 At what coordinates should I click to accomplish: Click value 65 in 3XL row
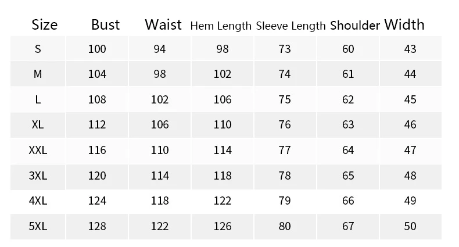click(348, 175)
